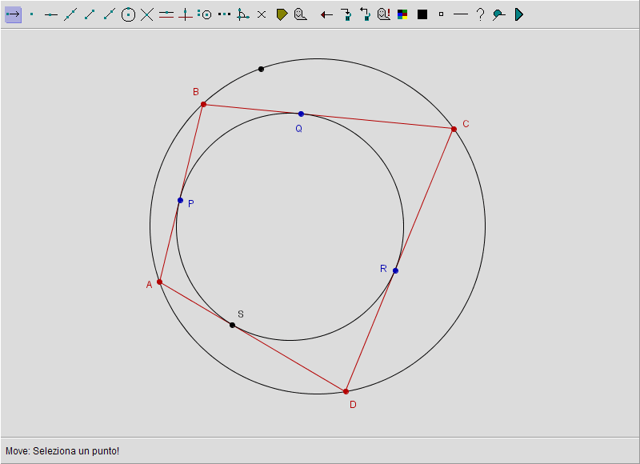This screenshot has height=464, width=640.
Task: Click red point C on the outer circle
Action: pos(454,129)
